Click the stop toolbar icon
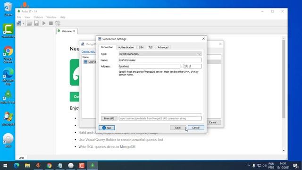302x170 pixels. point(51,23)
